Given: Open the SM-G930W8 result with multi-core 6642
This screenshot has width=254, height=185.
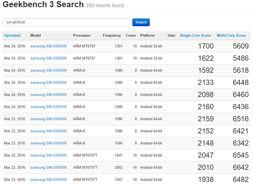Looking at the screenshot, I should point(48,167).
